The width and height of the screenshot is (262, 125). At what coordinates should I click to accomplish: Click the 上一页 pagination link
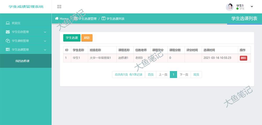pyautogui.click(x=163, y=75)
